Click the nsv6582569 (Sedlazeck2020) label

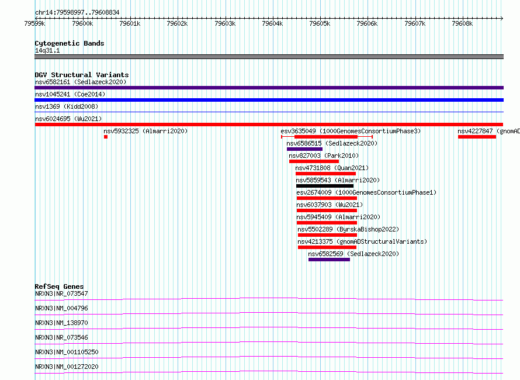[353, 254]
